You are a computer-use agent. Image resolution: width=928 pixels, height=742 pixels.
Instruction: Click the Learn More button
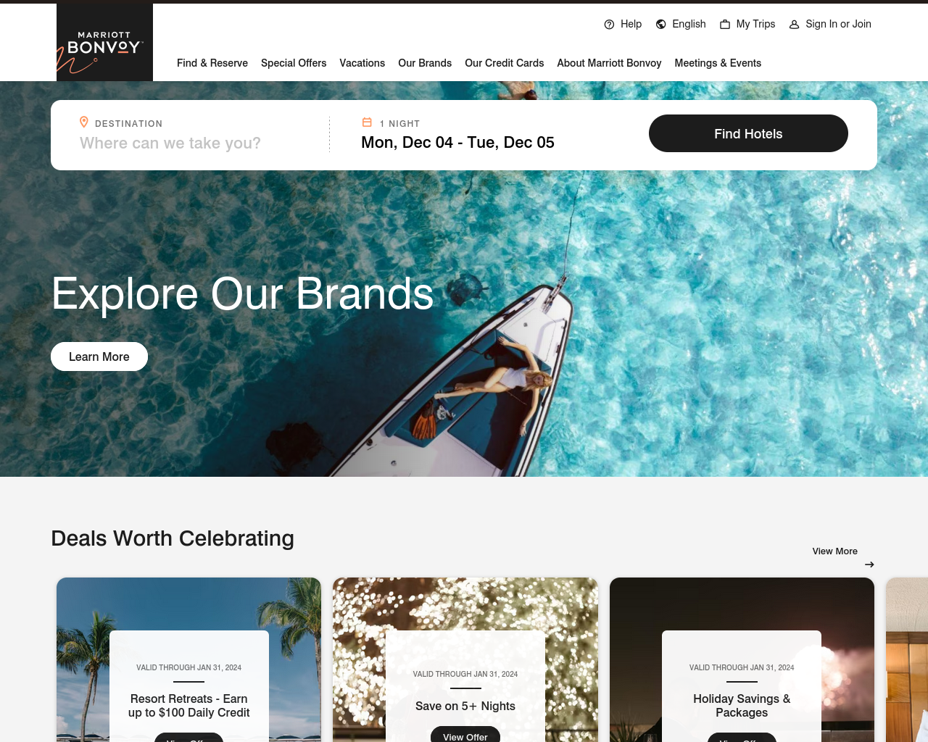(x=99, y=357)
